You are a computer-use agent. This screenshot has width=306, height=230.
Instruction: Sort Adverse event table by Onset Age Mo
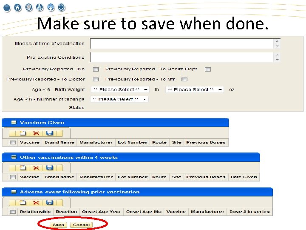(144, 212)
